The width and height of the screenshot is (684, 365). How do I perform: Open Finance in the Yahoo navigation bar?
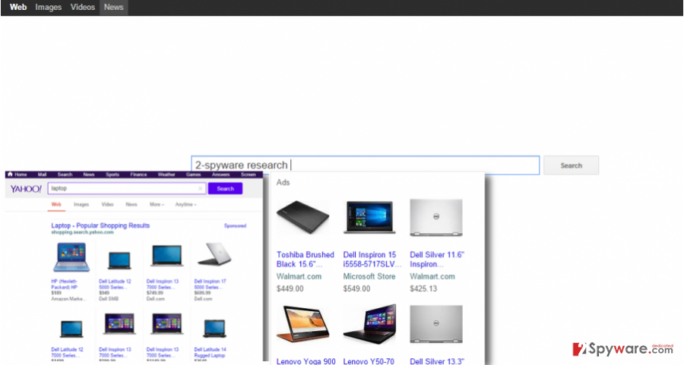click(138, 175)
